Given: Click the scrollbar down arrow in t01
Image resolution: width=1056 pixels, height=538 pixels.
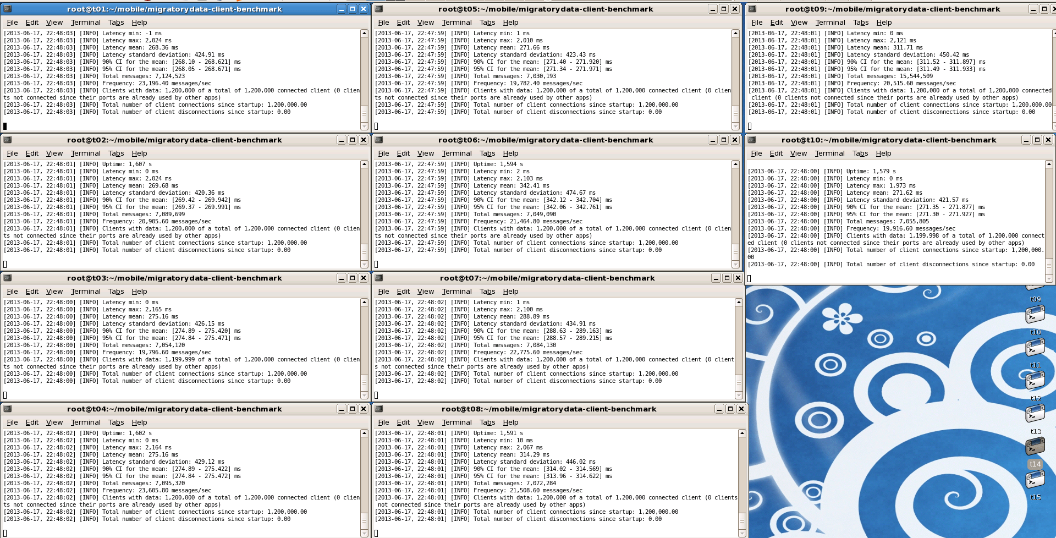Looking at the screenshot, I should [x=364, y=126].
